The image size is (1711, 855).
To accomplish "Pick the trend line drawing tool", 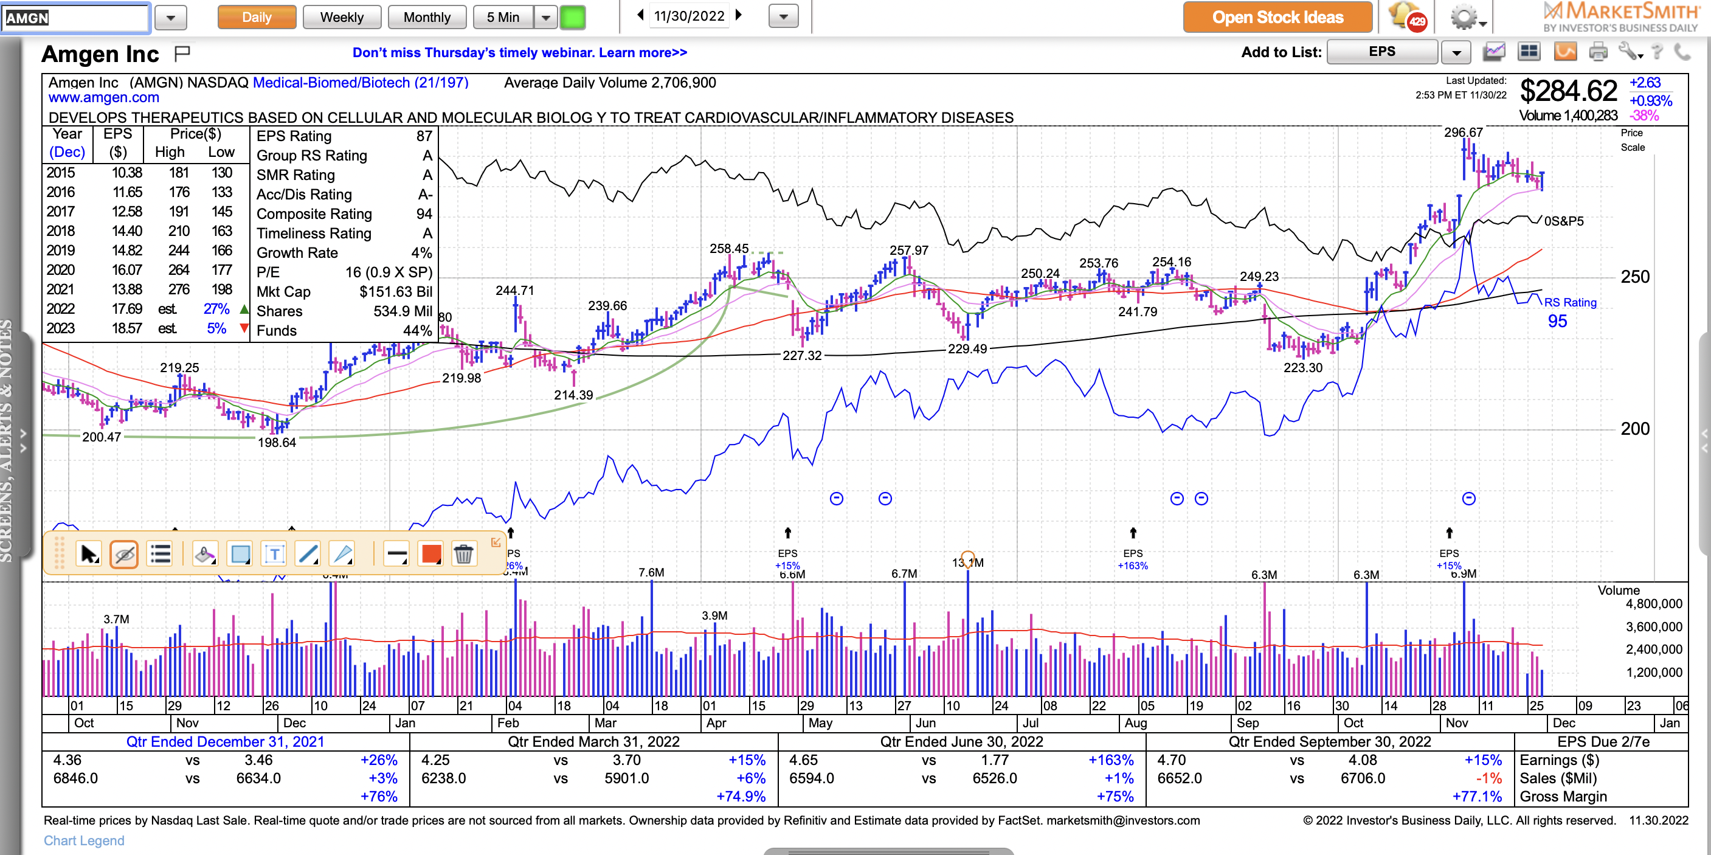I will (308, 553).
